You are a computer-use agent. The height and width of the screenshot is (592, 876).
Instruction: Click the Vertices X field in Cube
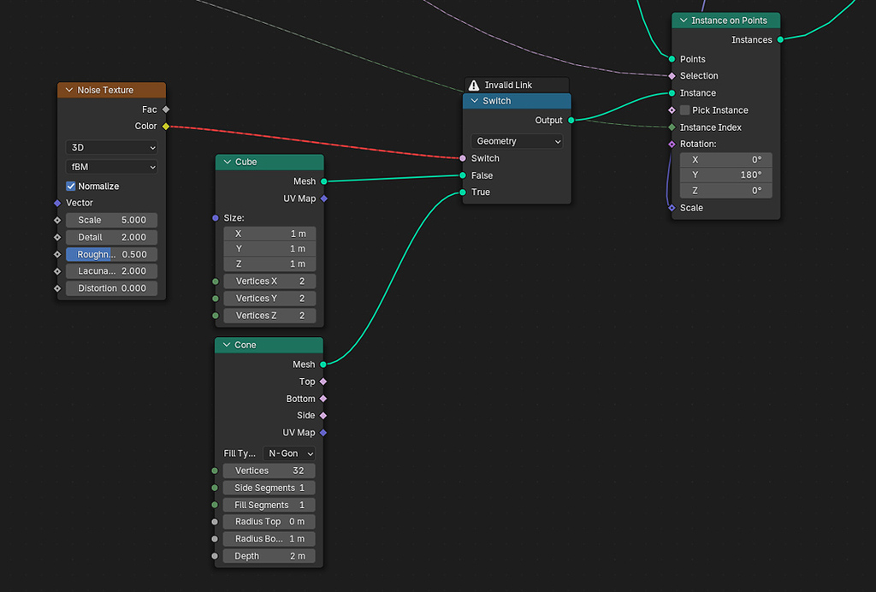pyautogui.click(x=269, y=281)
